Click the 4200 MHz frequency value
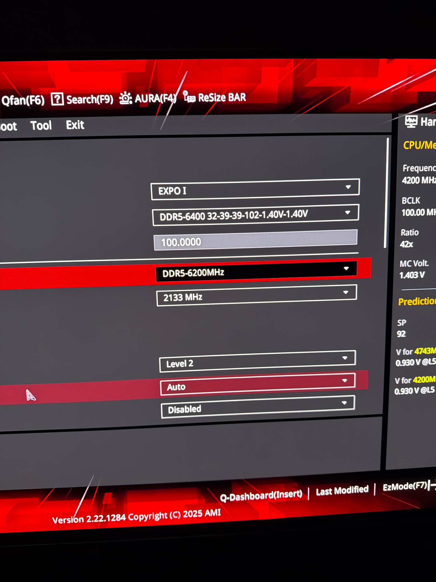 click(419, 180)
